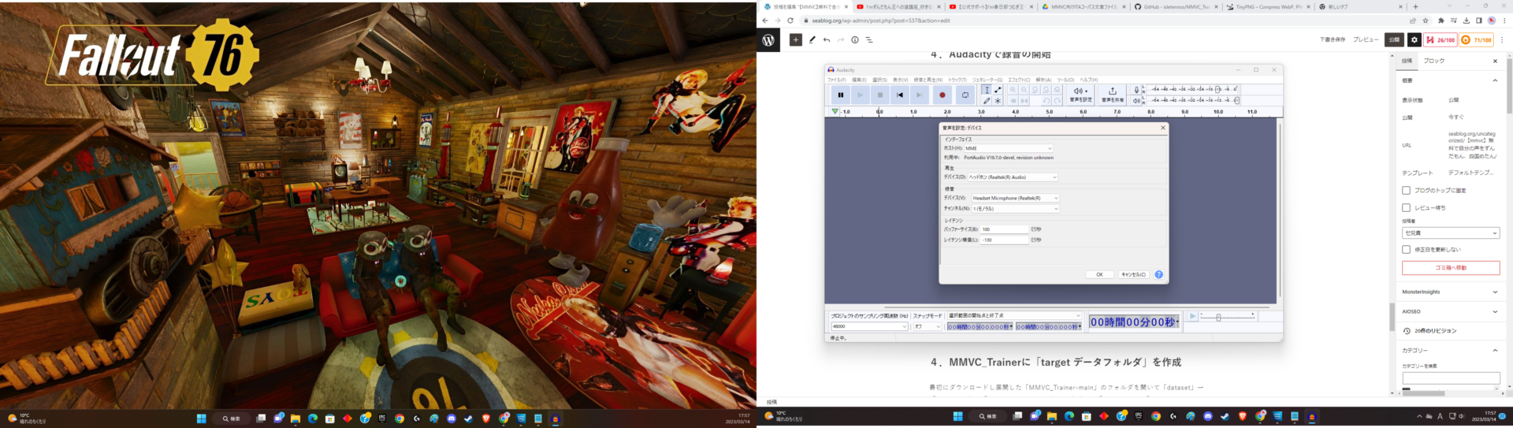The height and width of the screenshot is (428, 1513).
Task: Click the Audacity Pause button
Action: pos(841,95)
